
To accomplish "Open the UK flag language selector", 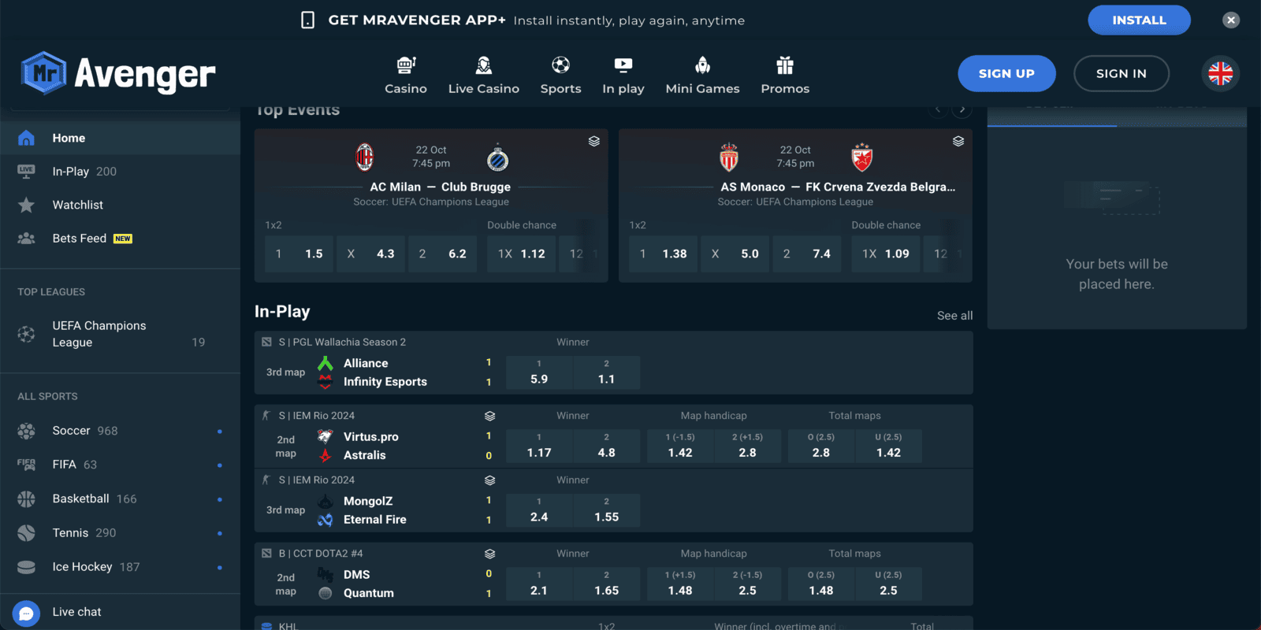I will (1220, 73).
